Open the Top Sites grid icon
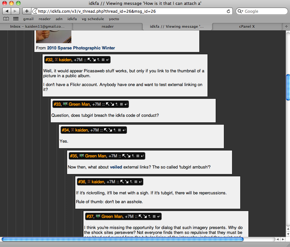This screenshot has width=290, height=247. pos(16,19)
